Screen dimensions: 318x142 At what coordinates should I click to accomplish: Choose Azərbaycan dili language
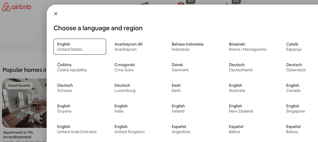(x=129, y=47)
